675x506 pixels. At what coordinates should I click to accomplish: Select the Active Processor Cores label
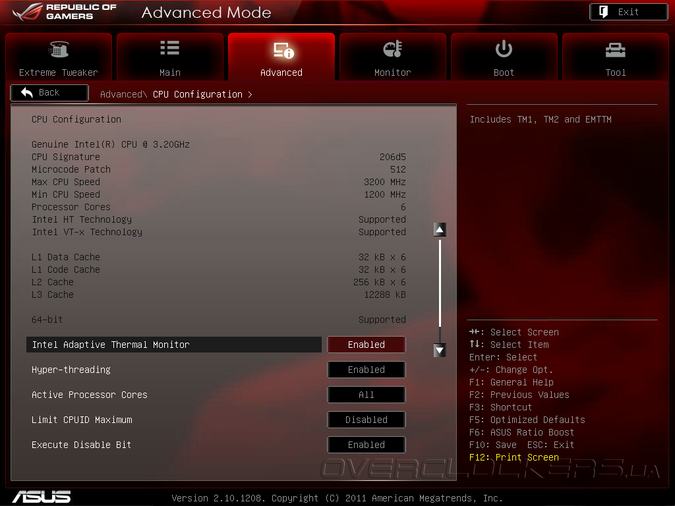pyautogui.click(x=90, y=395)
